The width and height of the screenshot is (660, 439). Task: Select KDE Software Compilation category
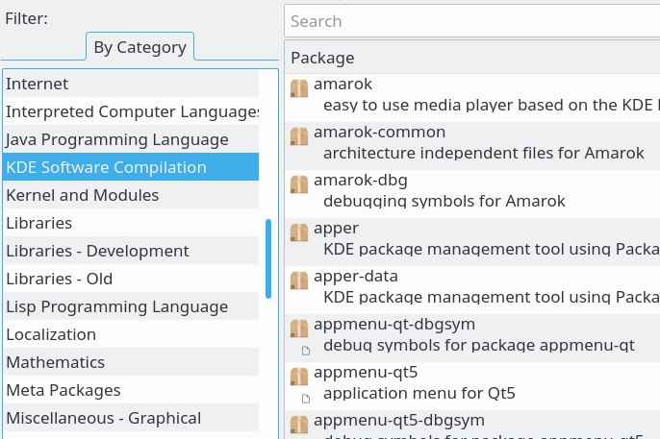(131, 167)
